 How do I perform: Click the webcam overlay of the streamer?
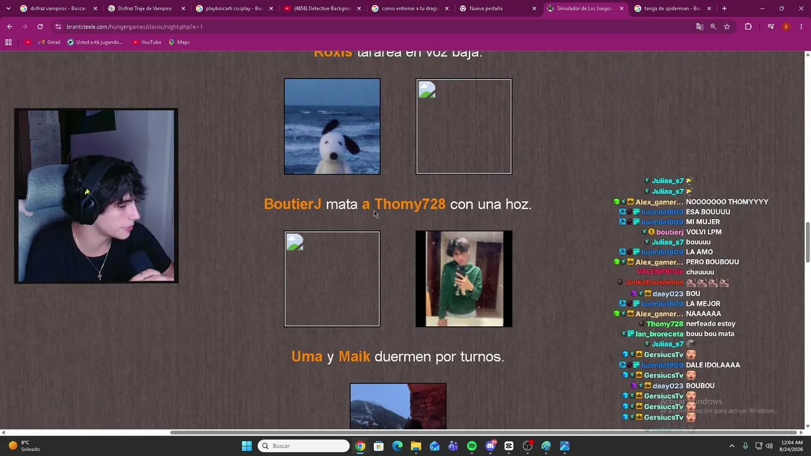click(96, 196)
